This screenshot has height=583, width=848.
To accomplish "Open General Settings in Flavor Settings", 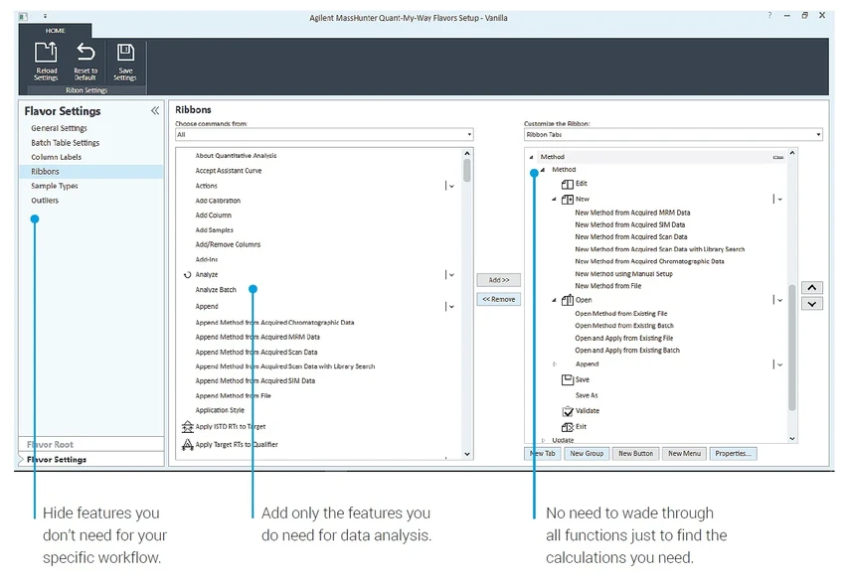I will (59, 128).
